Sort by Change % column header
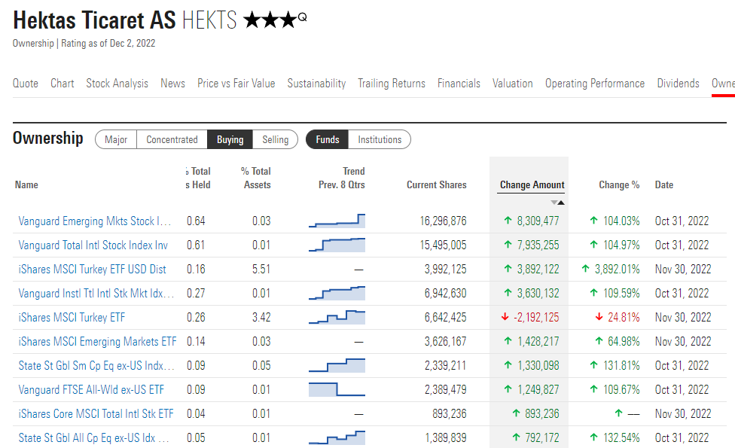 (619, 184)
